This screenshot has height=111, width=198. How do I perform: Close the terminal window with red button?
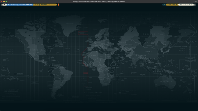tap(2, 1)
